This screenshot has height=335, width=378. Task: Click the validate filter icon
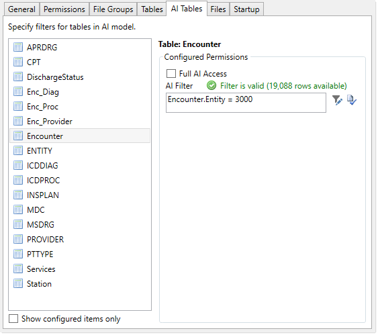point(352,100)
